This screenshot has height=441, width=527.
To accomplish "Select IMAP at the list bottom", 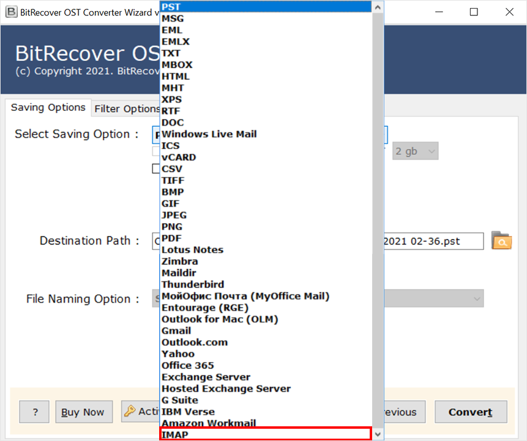I will pyautogui.click(x=266, y=434).
